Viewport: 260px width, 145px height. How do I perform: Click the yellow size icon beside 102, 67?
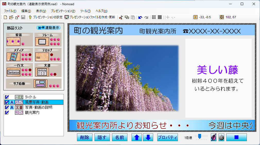point(222,17)
